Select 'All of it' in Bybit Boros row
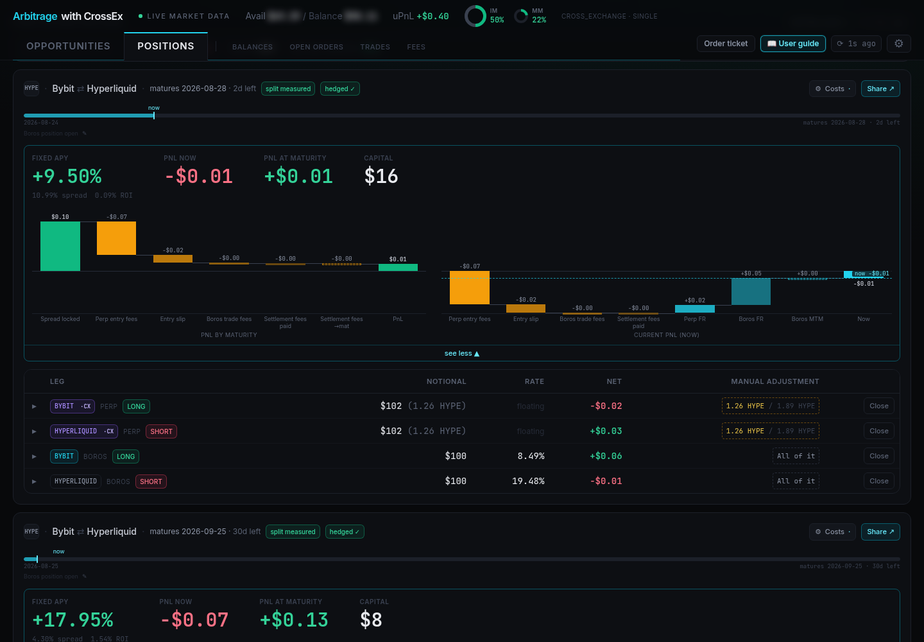 click(796, 456)
